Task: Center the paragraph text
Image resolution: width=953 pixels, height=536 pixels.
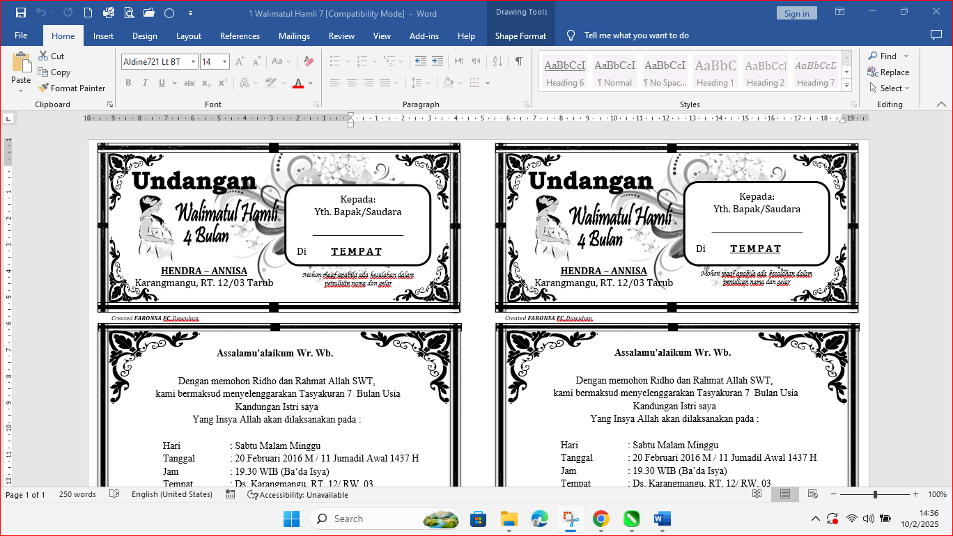Action: click(352, 83)
